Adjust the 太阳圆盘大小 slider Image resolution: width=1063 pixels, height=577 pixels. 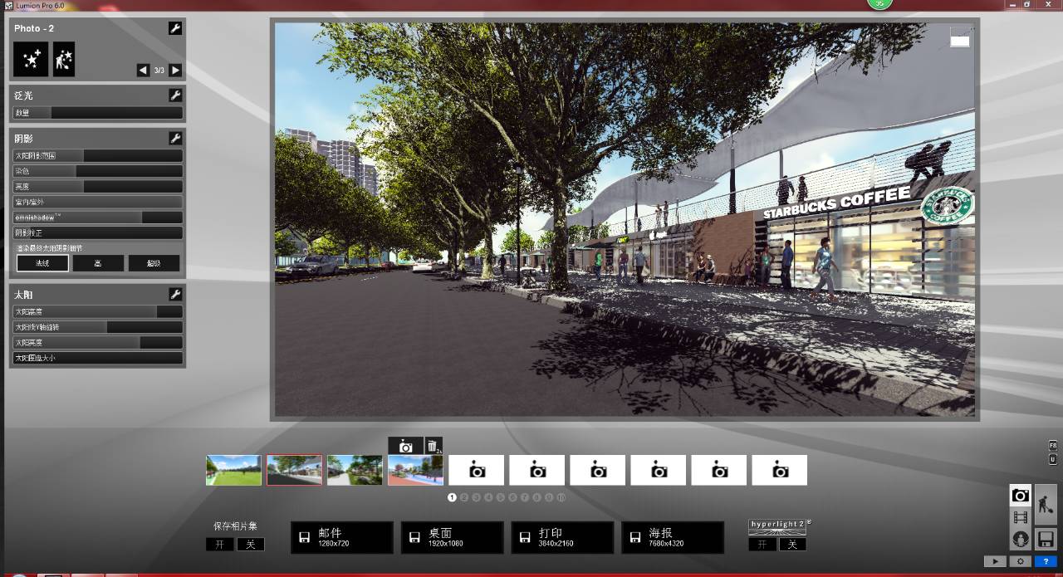click(98, 358)
